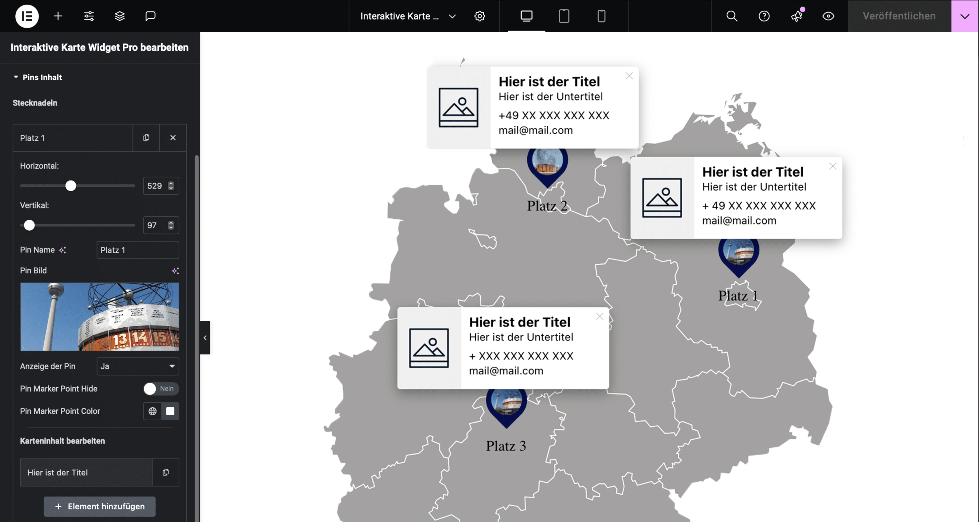Preview changes with the eye icon
979x522 pixels.
point(828,16)
